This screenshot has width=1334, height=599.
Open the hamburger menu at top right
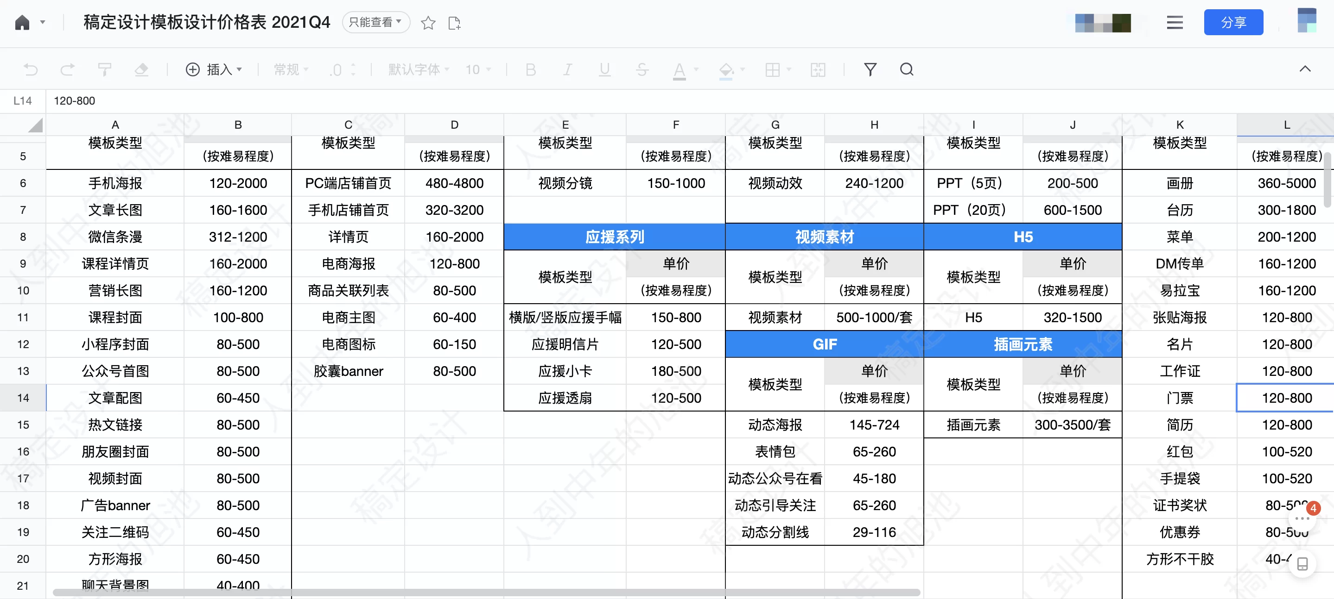click(1175, 22)
